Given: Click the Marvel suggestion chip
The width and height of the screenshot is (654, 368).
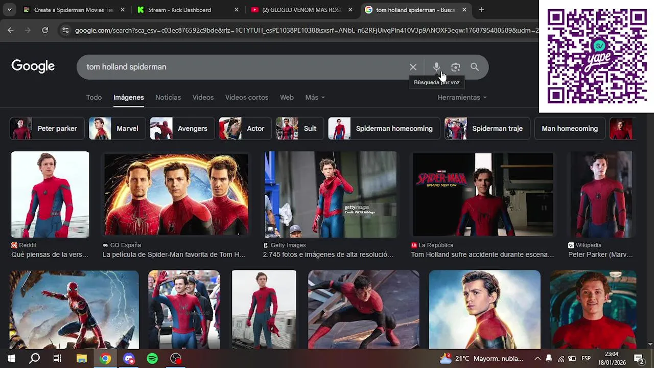Looking at the screenshot, I should 117,128.
